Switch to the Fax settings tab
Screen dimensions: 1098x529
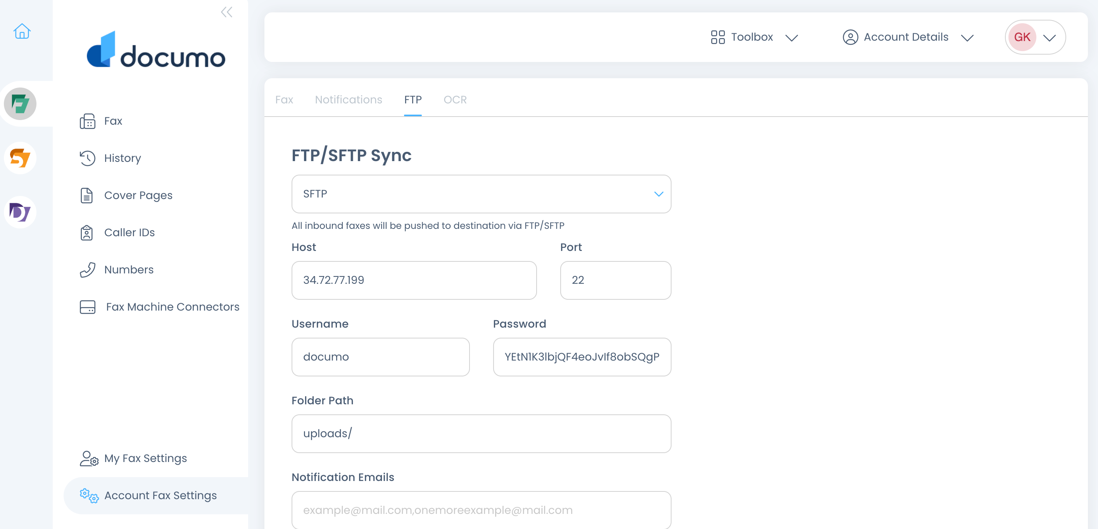point(284,100)
